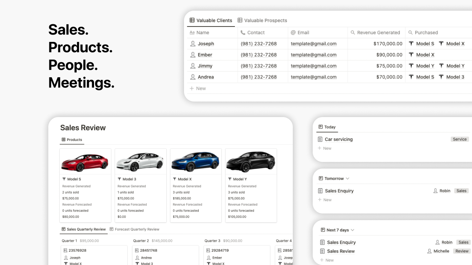Click the magnifier icon in the Purchased column header

(x=410, y=32)
